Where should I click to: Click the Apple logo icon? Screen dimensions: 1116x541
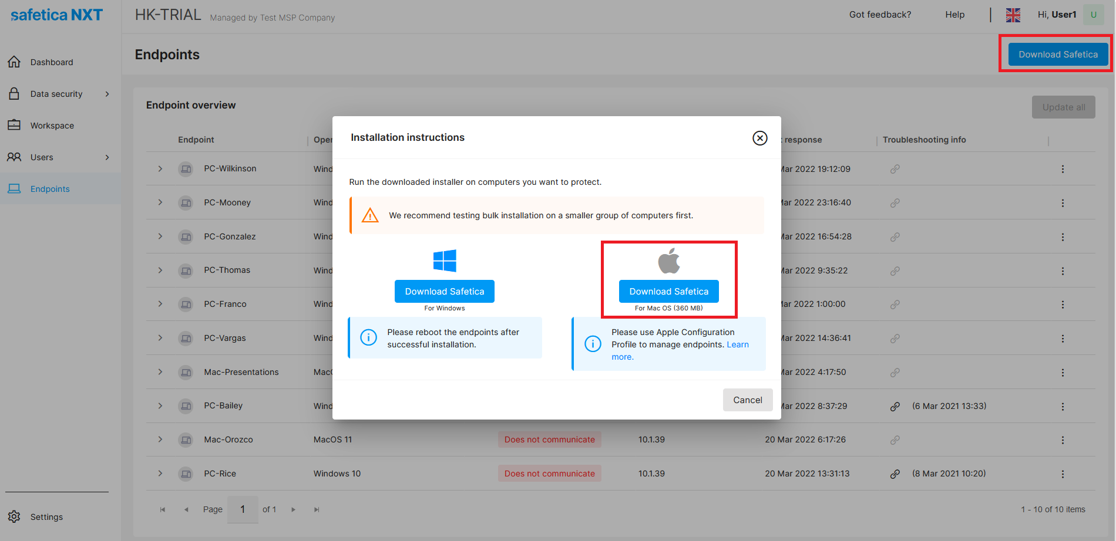pos(669,261)
